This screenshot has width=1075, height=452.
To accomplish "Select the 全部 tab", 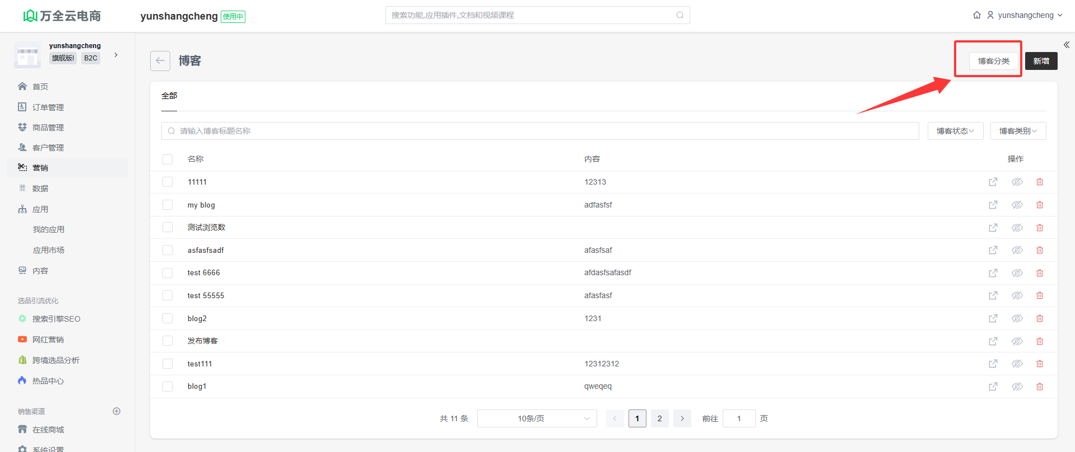I will [169, 96].
